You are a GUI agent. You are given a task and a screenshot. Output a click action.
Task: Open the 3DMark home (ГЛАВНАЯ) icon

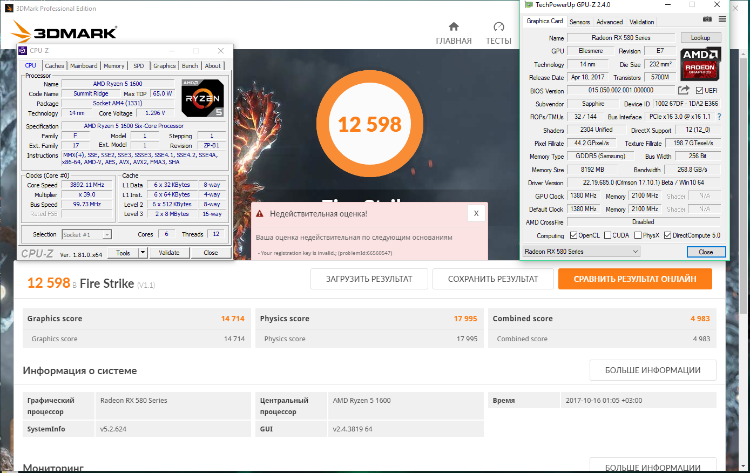click(x=454, y=26)
